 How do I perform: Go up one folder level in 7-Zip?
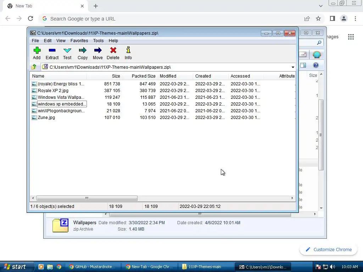(x=34, y=67)
